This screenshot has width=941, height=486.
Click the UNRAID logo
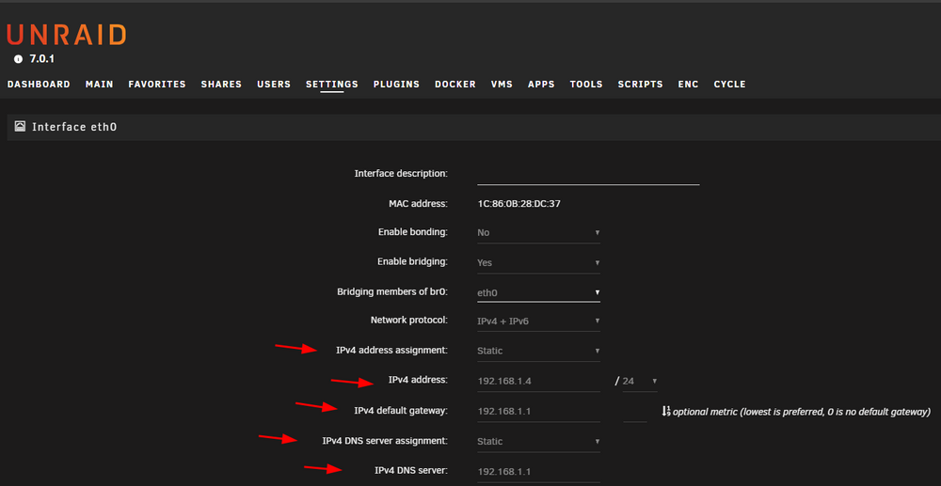click(67, 35)
